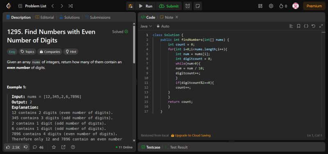The width and height of the screenshot is (328, 154).
Task: Switch to the Solutions tab
Action: 70,17
